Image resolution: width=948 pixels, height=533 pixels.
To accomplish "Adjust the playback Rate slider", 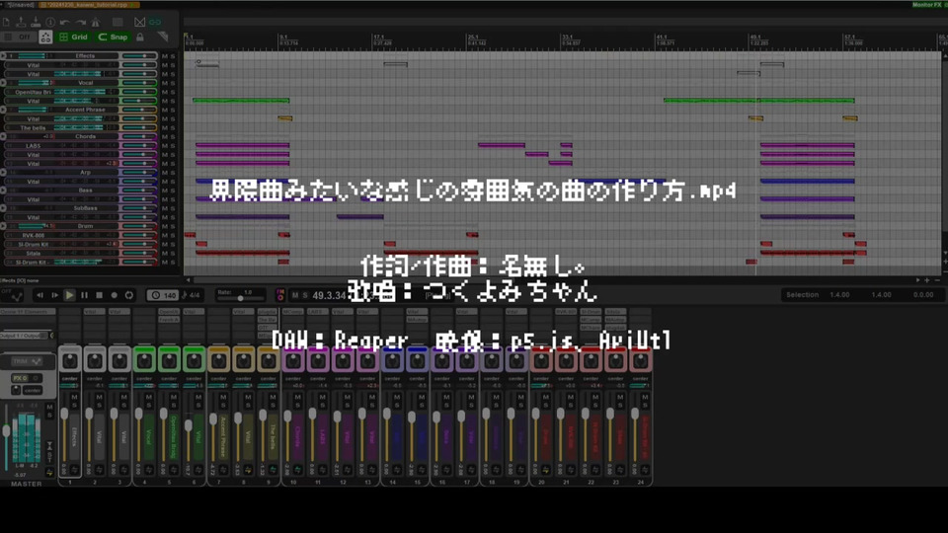I will (x=240, y=298).
